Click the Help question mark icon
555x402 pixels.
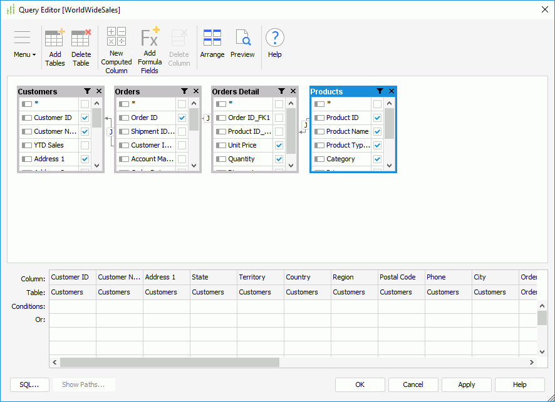274,38
